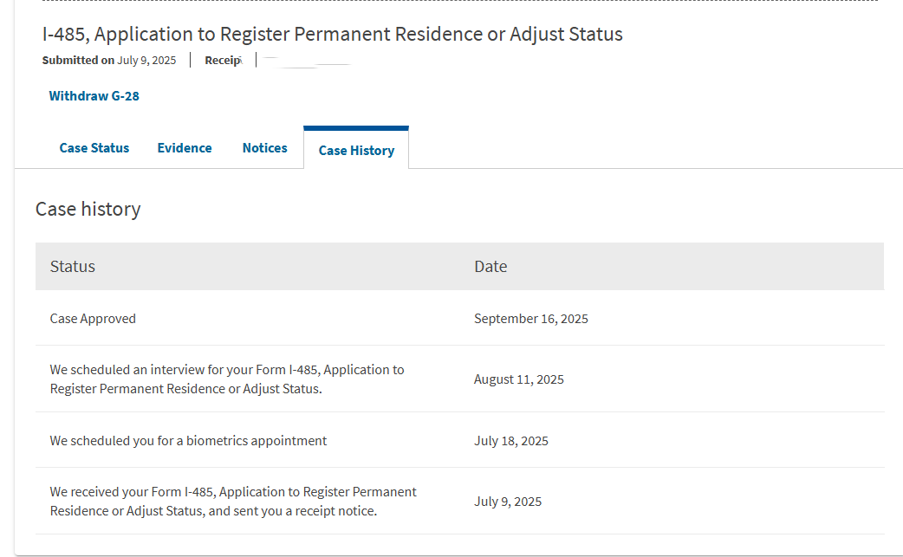Open the Evidence tab
Viewport: 903px width, 557px height.
click(x=185, y=148)
